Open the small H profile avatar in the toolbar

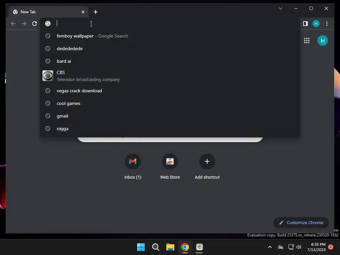316,24
